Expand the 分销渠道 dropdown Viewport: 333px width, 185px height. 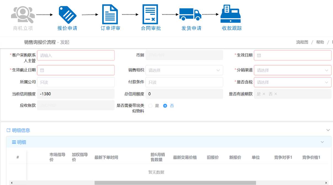point(293,70)
